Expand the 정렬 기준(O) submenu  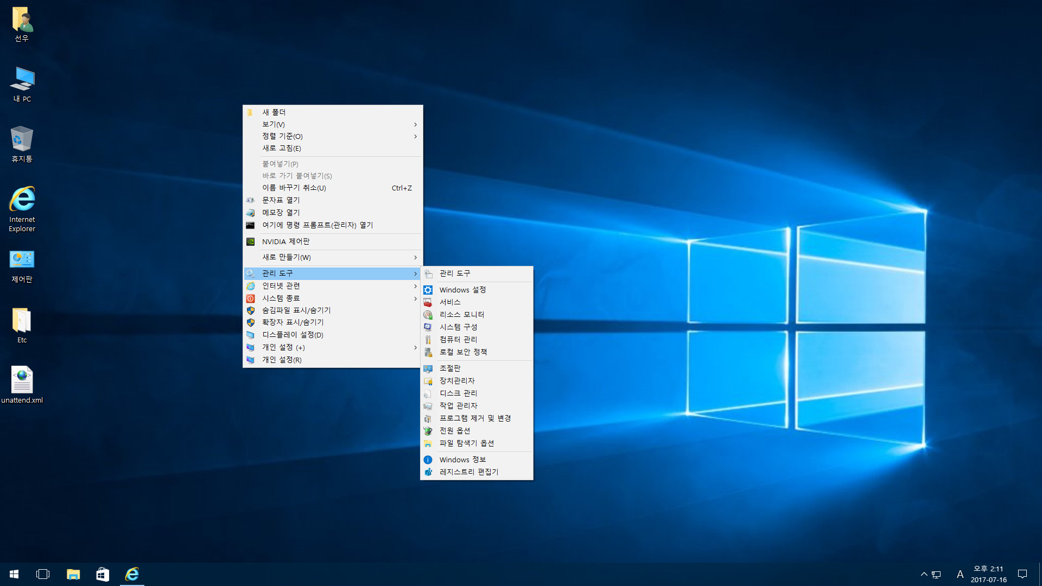(x=333, y=136)
